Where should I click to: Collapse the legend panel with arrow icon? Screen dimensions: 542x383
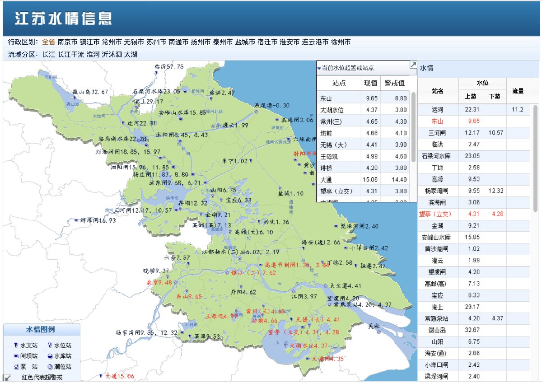click(x=7, y=377)
